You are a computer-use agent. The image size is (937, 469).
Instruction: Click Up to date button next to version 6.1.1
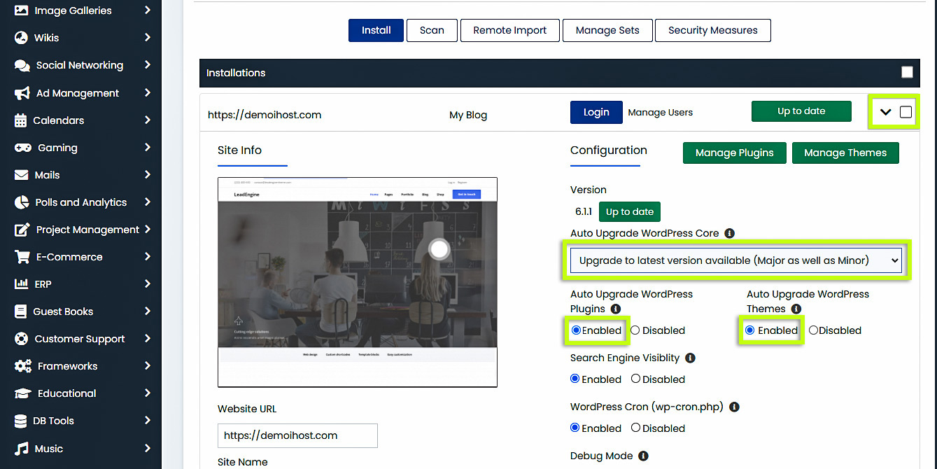click(630, 212)
